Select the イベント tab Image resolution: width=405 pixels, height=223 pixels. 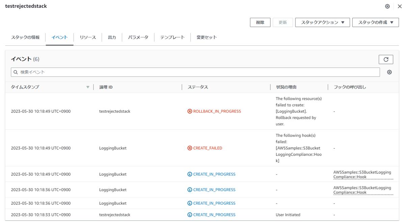(59, 37)
